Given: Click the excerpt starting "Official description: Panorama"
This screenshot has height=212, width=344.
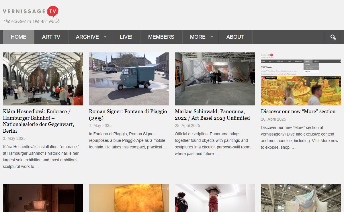Looking at the screenshot, I should coord(213,144).
